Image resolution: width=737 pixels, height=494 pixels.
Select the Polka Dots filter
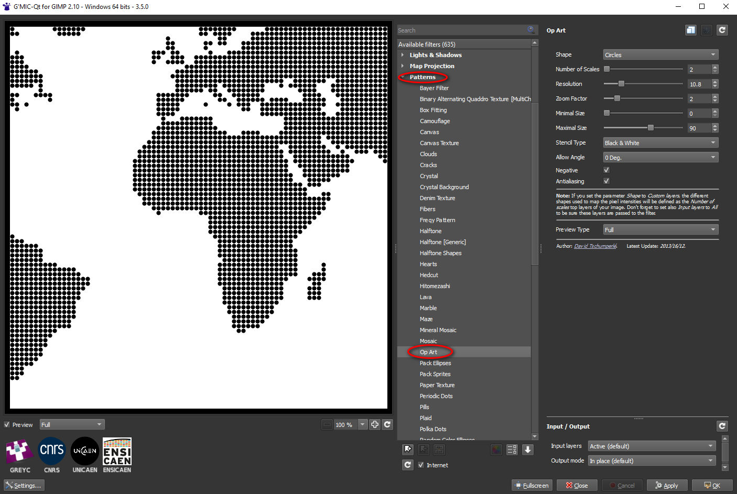(x=433, y=429)
